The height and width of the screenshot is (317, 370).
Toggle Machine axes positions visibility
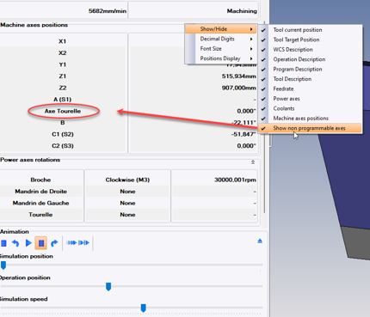tap(311, 119)
